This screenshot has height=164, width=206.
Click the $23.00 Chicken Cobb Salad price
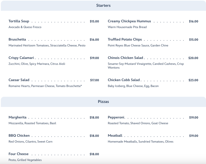click(x=193, y=80)
